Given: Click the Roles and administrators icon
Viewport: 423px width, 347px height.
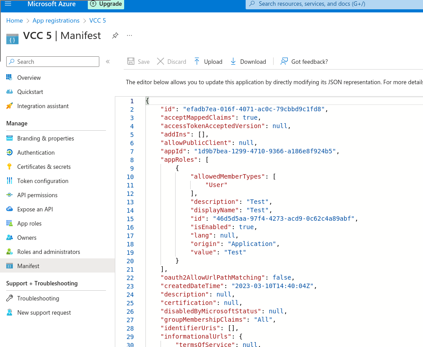Looking at the screenshot, I should point(9,252).
